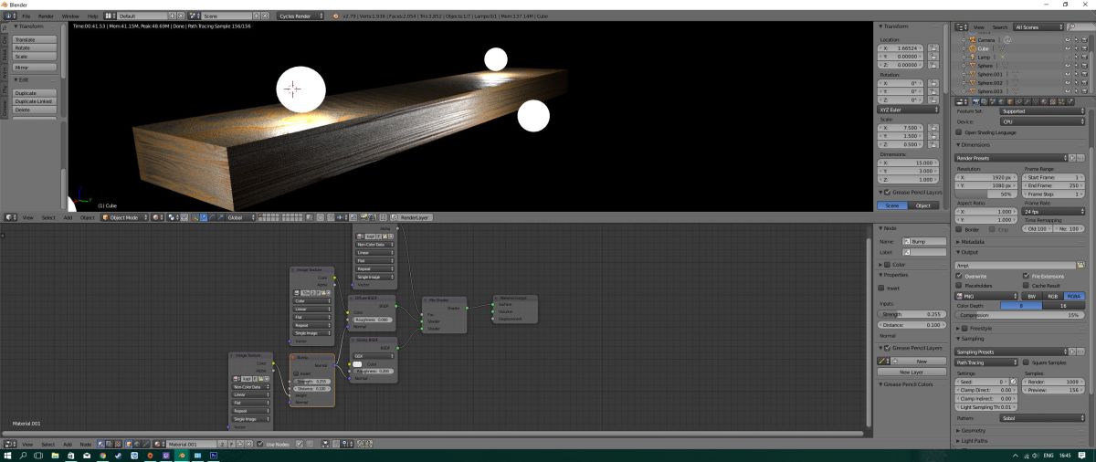
Task: Select the Sphere.002 row in outliner
Action: (x=990, y=82)
